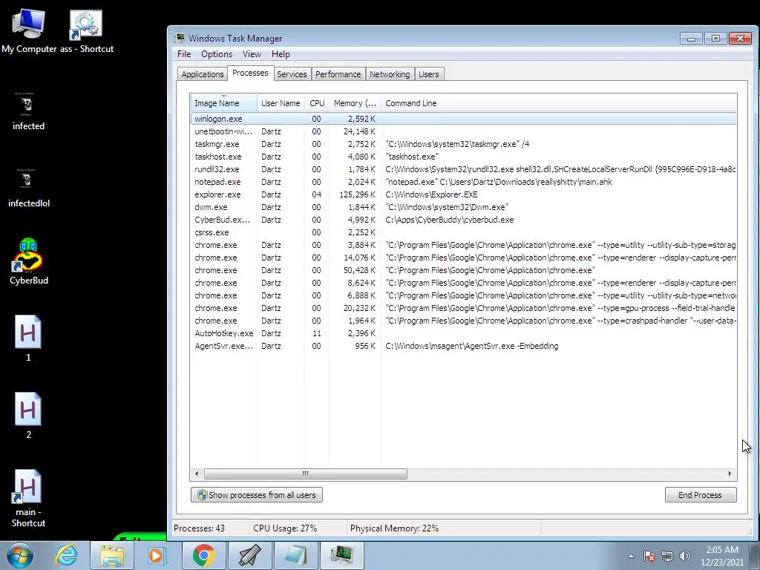
Task: Open volume speaker tray icon
Action: pyautogui.click(x=685, y=556)
